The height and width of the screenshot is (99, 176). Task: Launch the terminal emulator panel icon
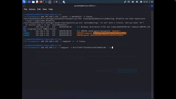[44, 2]
